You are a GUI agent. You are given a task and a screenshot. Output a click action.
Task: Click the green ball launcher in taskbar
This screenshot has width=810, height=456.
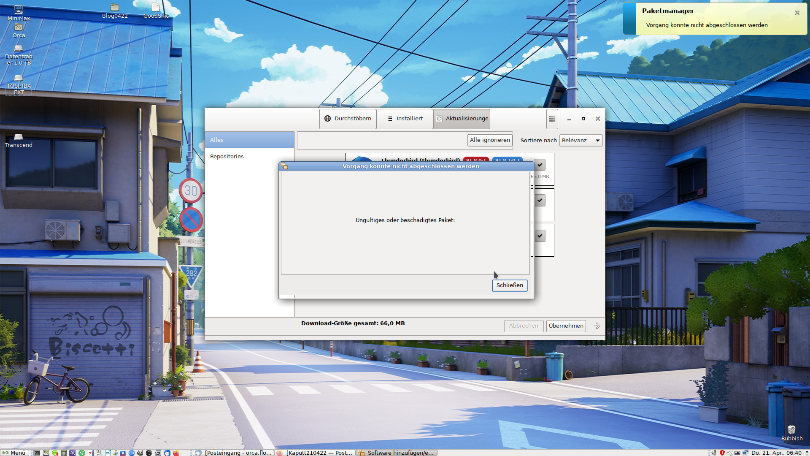pyautogui.click(x=55, y=453)
